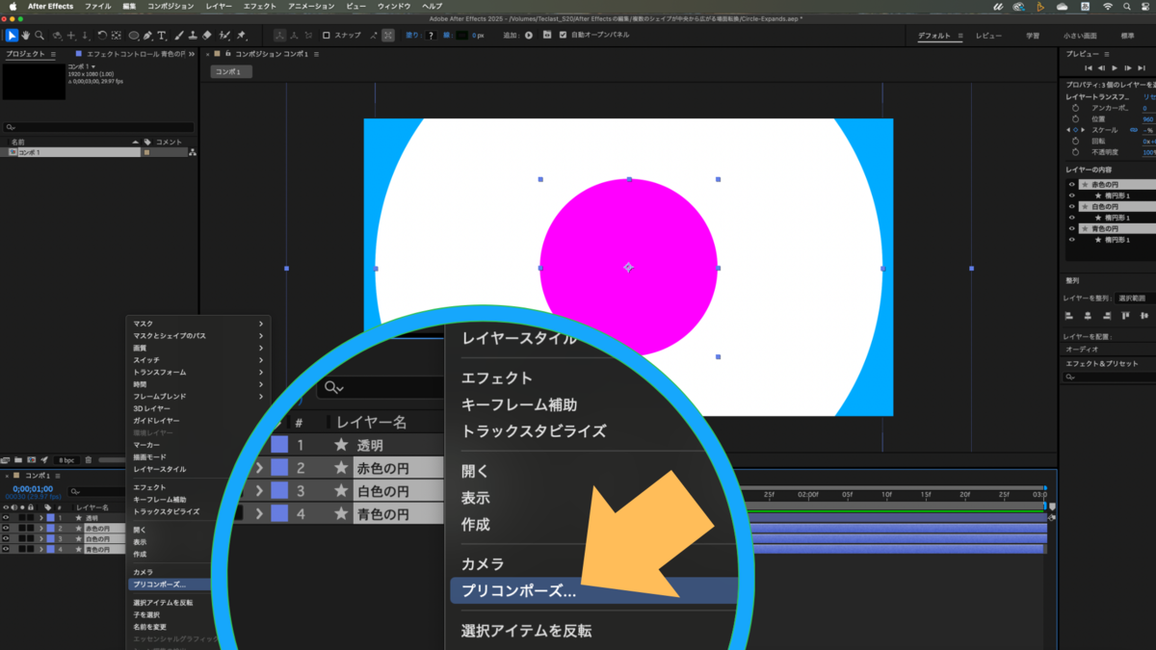
Task: Select the Eraser tool
Action: click(x=207, y=36)
